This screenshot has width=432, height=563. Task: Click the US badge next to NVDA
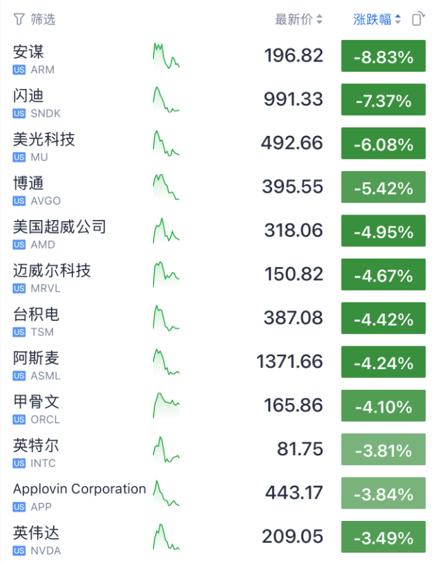pos(19,551)
